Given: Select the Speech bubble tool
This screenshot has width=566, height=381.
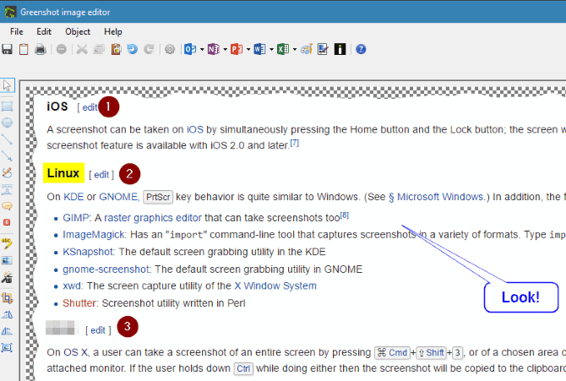Looking at the screenshot, I should pyautogui.click(x=8, y=206).
